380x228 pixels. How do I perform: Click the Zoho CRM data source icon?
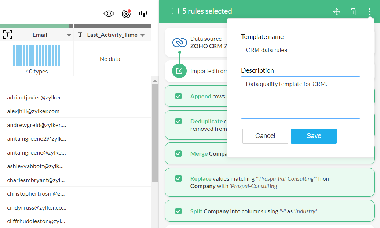180,43
